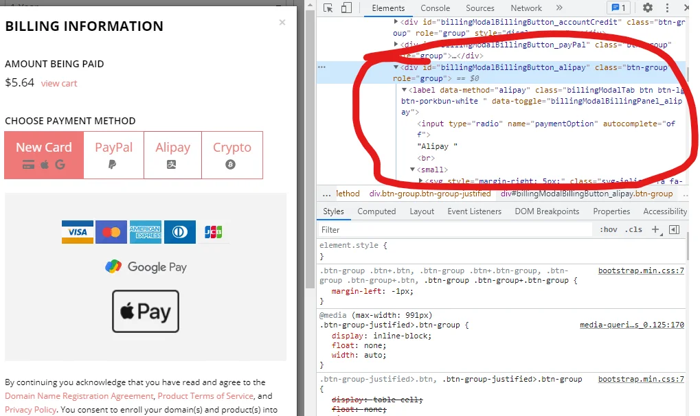This screenshot has height=416, width=700.
Task: Click the Mastercard logo
Action: (x=111, y=232)
